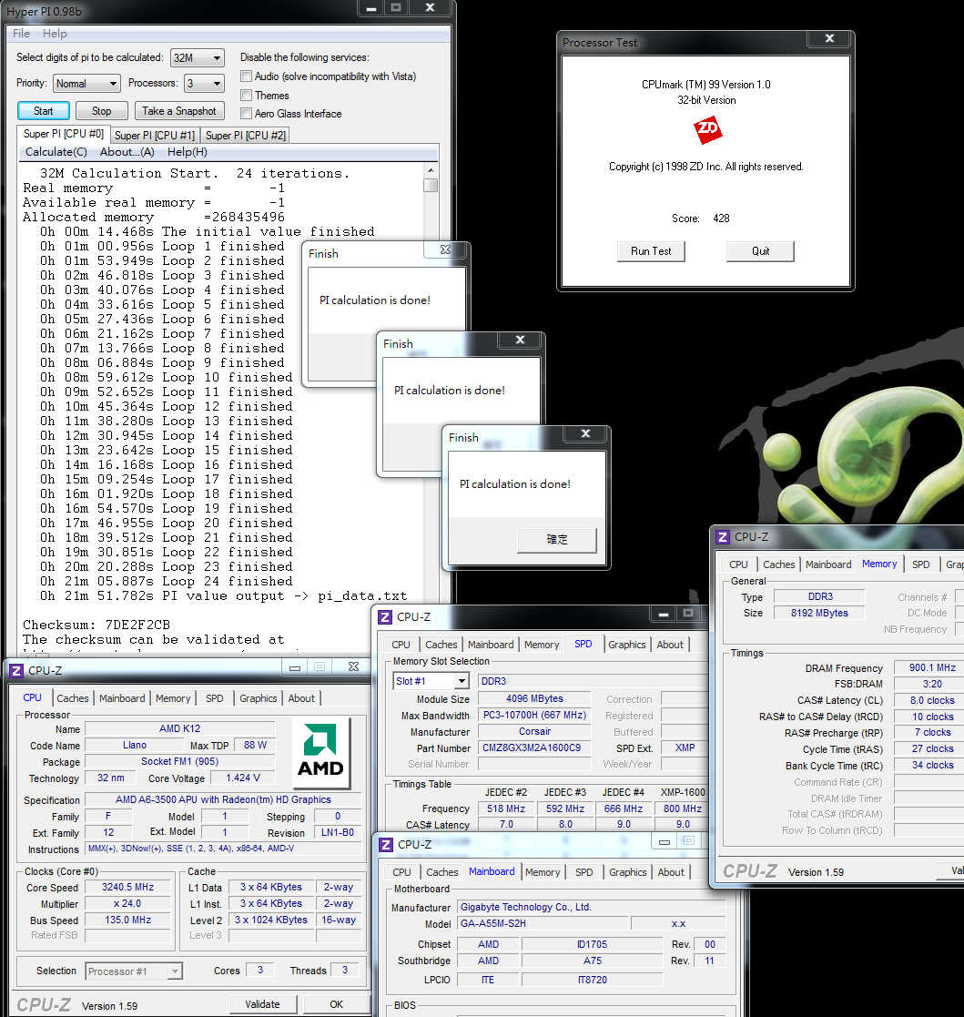Screen dimensions: 964x1017
Task: Click the Super PI log scrollbar thumb
Action: point(431,186)
